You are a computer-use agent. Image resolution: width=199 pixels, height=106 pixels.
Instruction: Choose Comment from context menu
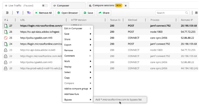point(78,56)
